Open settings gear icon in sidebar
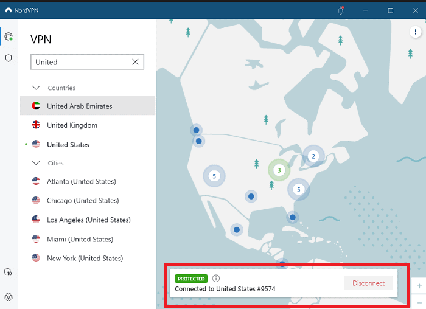Screen dimensions: 426x309 point(9,297)
